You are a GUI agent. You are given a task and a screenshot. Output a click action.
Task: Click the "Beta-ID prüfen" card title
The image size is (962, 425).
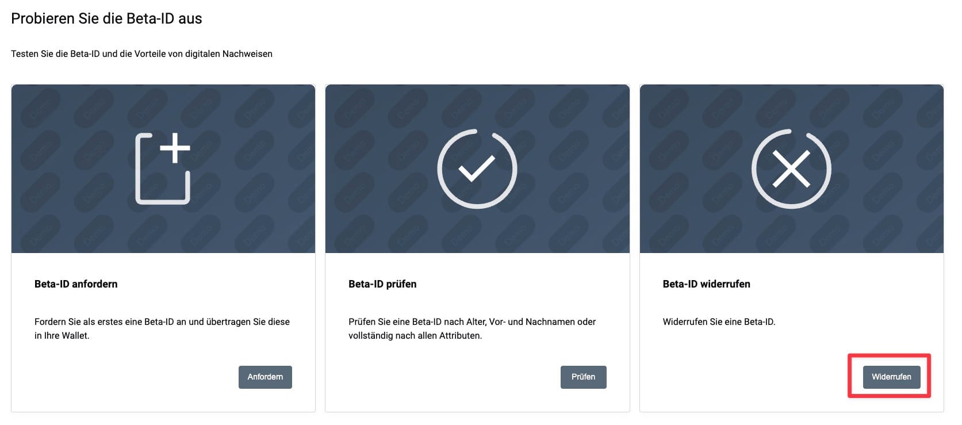(x=382, y=284)
